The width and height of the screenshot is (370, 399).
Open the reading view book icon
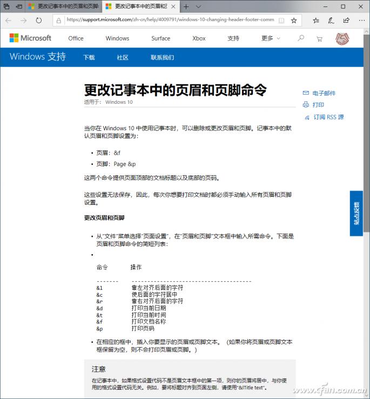281,21
